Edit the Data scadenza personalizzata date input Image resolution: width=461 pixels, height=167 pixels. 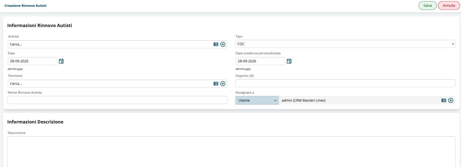[x=260, y=61]
